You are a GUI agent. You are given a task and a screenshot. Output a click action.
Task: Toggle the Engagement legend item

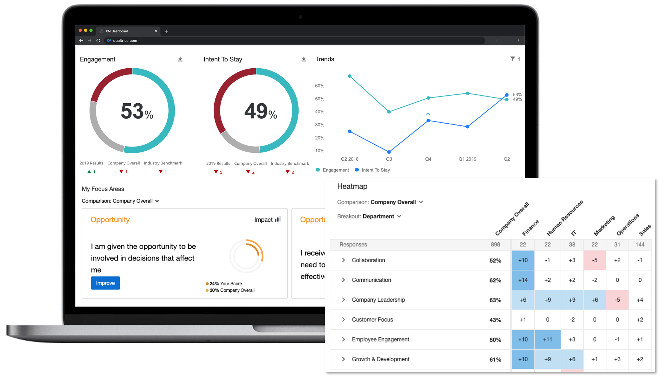tap(332, 170)
